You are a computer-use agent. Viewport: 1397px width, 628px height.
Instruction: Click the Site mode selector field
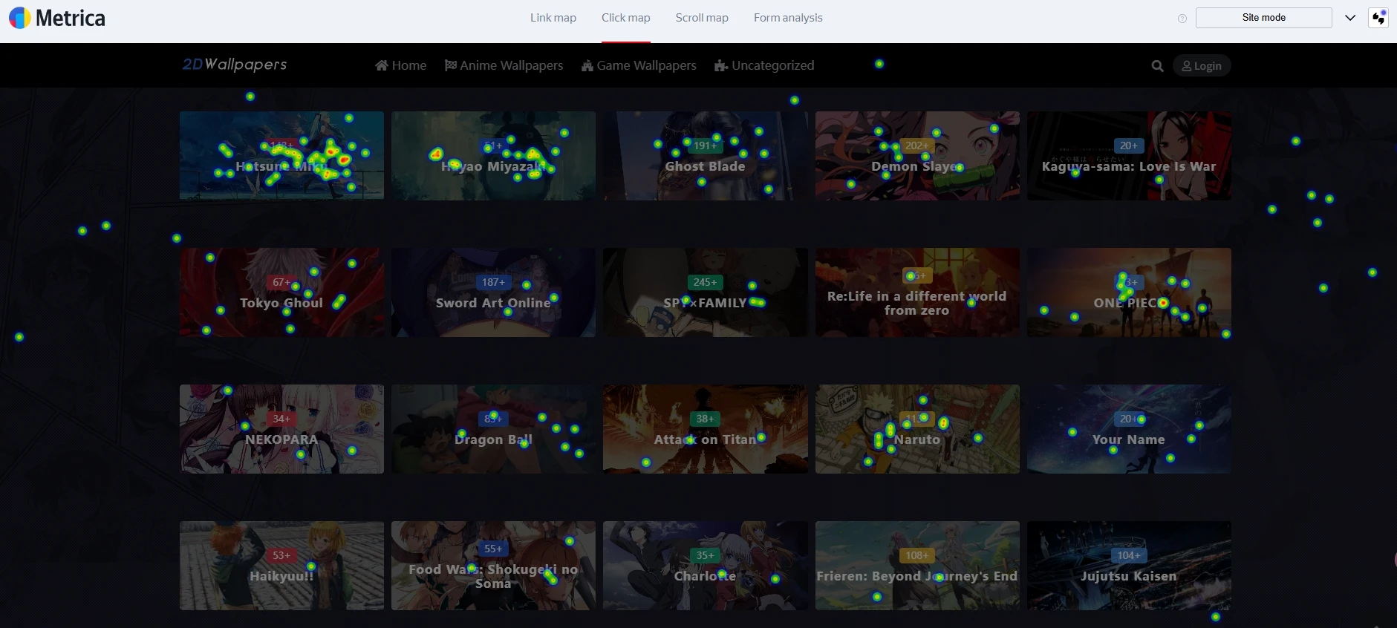point(1263,18)
